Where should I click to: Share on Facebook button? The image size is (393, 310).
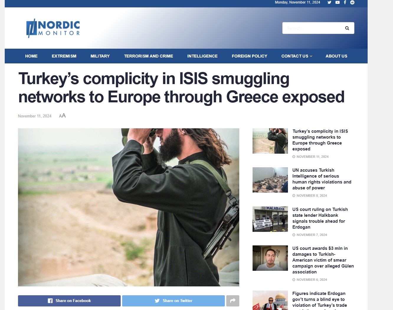pyautogui.click(x=69, y=301)
